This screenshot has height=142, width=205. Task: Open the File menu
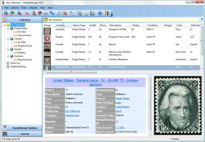6,8
